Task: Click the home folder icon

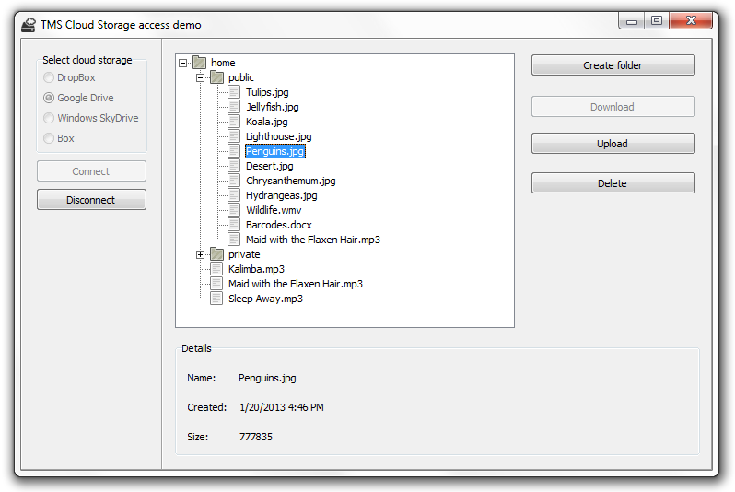Action: coord(200,63)
